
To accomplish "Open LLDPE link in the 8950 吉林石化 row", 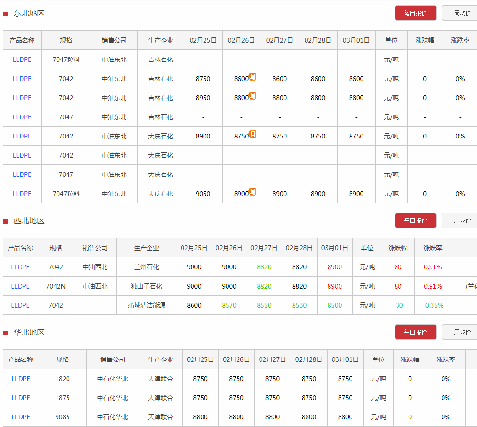I will pyautogui.click(x=22, y=98).
